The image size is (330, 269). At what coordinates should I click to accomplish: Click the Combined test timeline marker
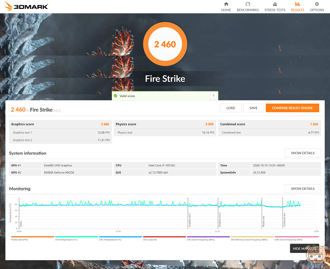[x=284, y=220]
